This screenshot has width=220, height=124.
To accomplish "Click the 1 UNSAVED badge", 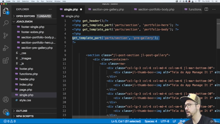I will [44, 16].
